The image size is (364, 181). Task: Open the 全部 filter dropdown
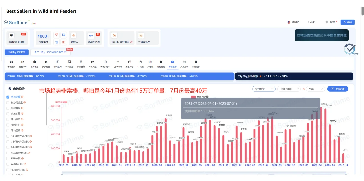[316, 89]
